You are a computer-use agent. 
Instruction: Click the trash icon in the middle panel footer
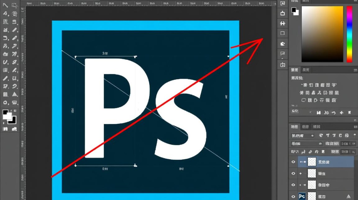(349, 113)
